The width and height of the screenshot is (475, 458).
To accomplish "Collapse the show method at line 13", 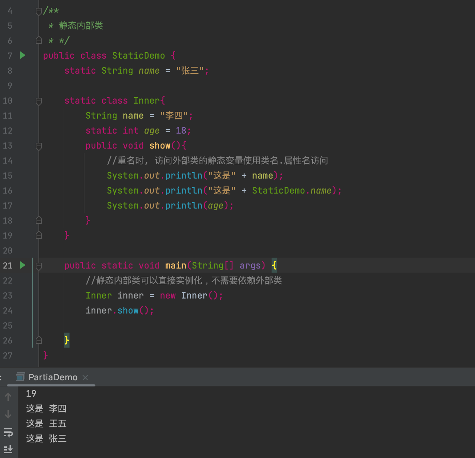I will (39, 146).
